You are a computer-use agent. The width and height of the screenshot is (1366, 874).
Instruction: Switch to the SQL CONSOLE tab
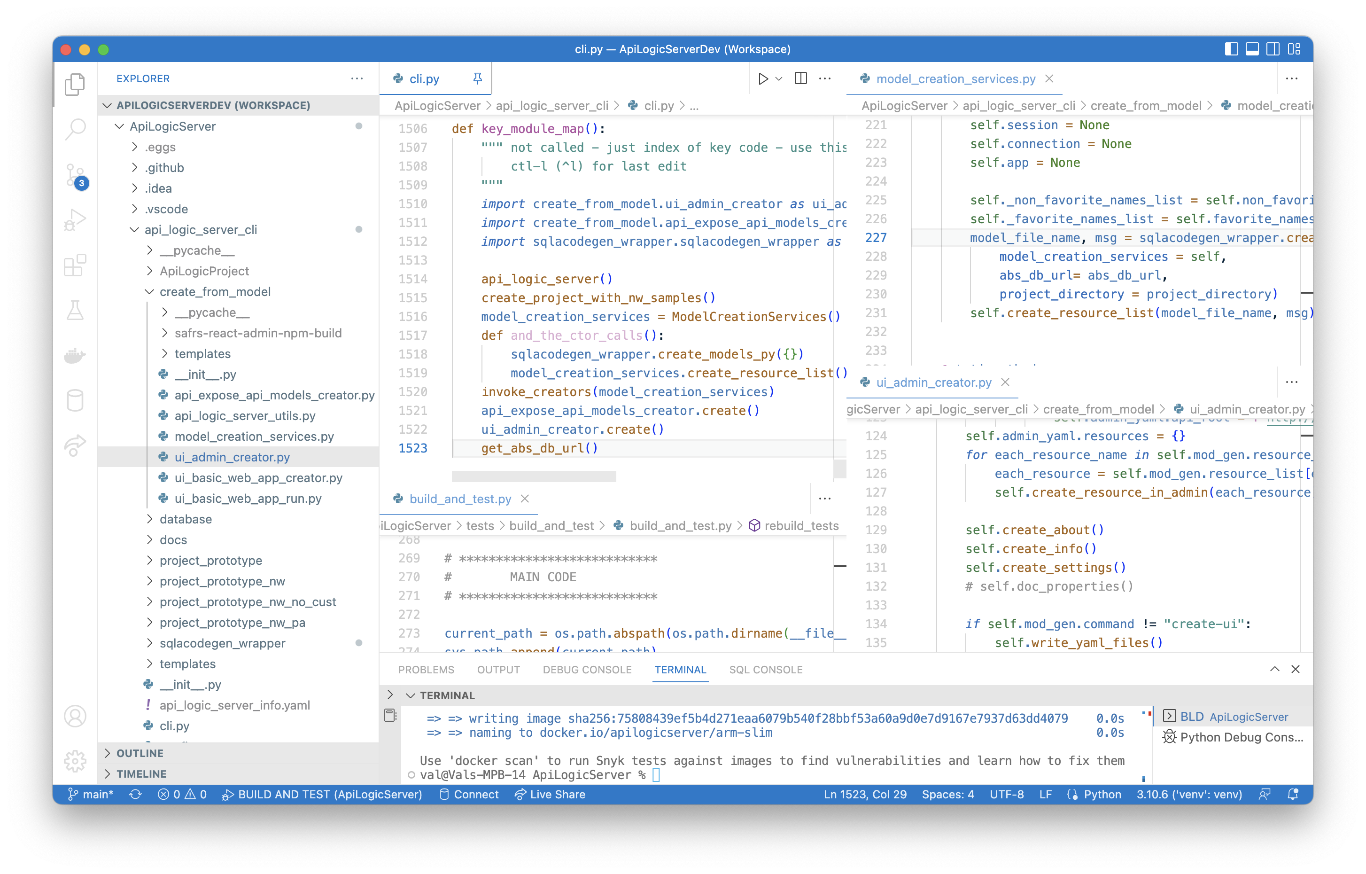(765, 670)
